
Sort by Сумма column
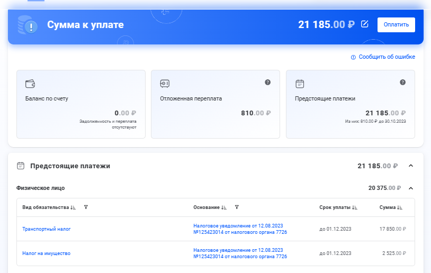(x=400, y=207)
